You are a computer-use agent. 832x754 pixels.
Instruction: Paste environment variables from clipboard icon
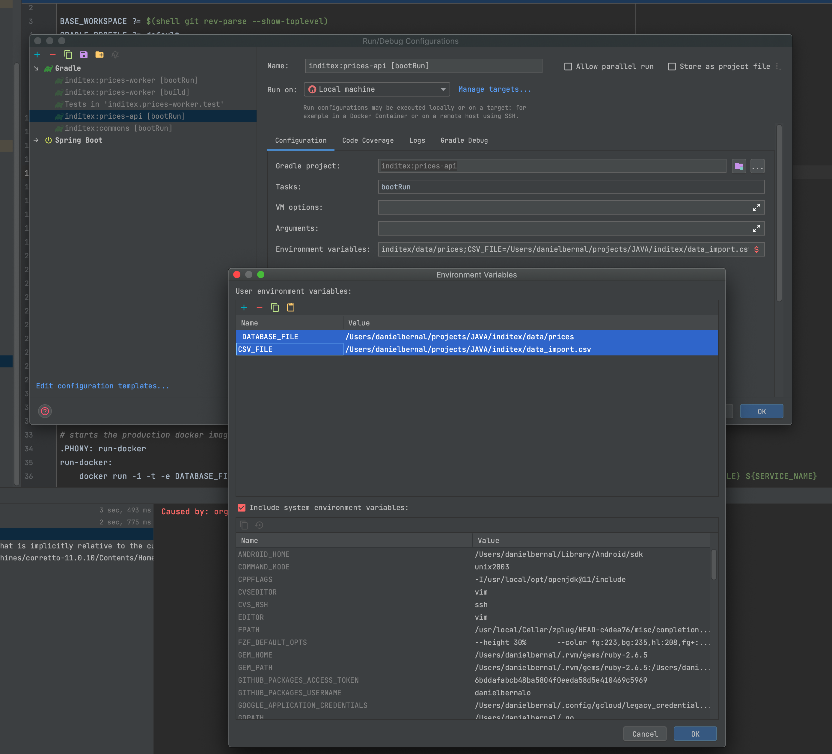pos(290,307)
